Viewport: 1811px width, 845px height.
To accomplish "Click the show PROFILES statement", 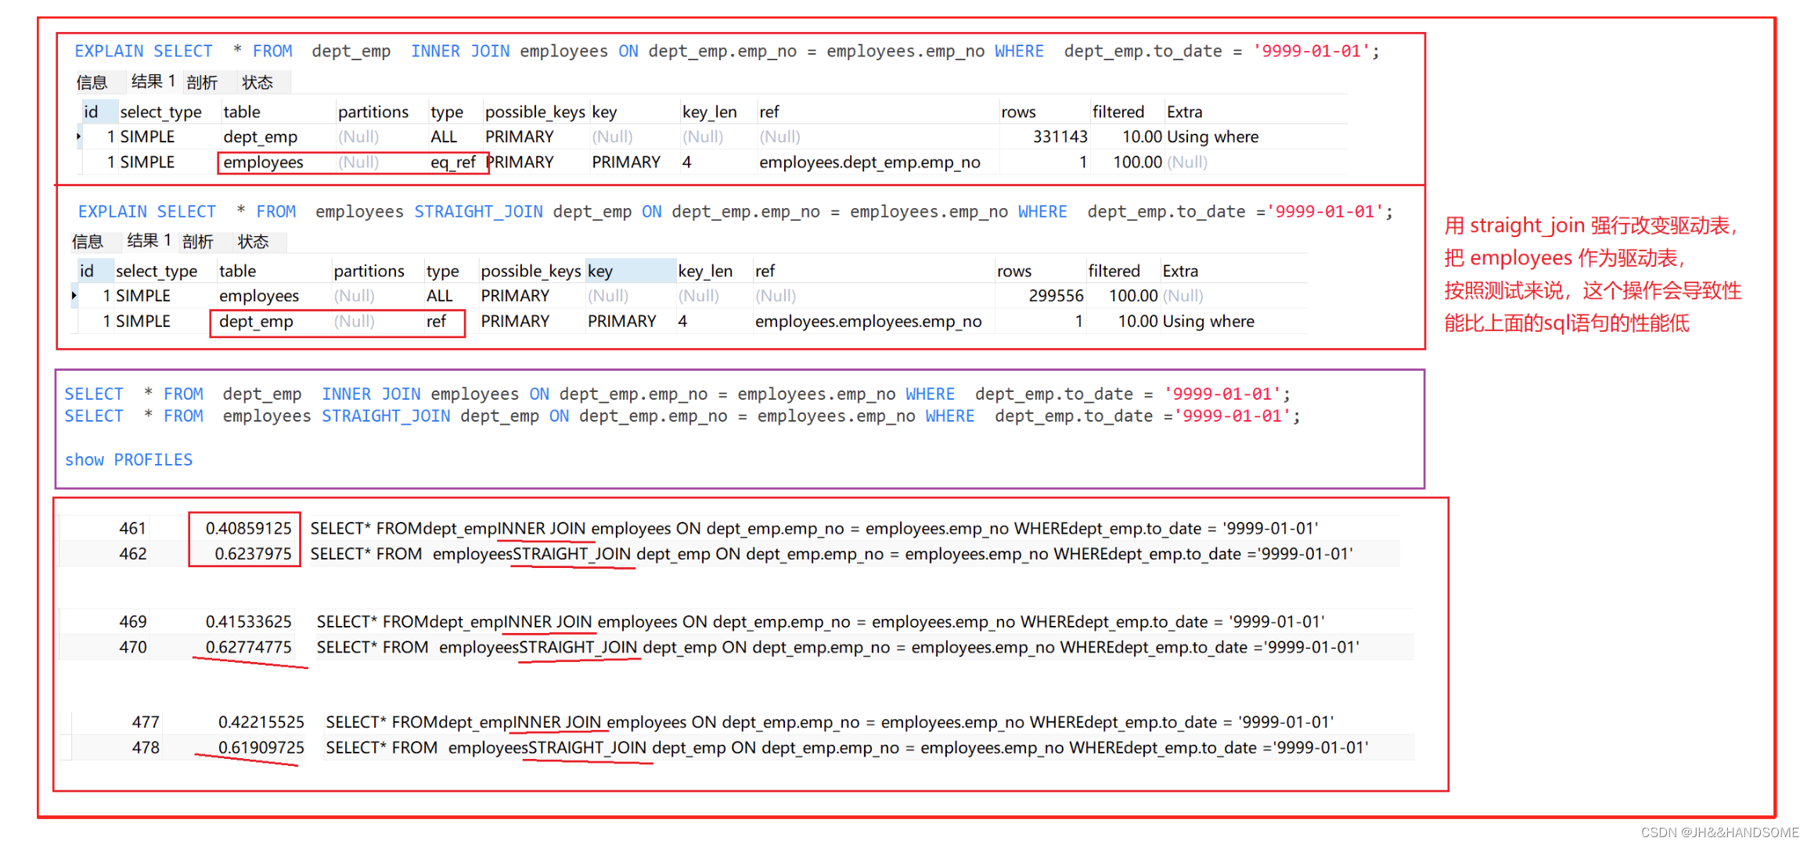I will click(128, 460).
